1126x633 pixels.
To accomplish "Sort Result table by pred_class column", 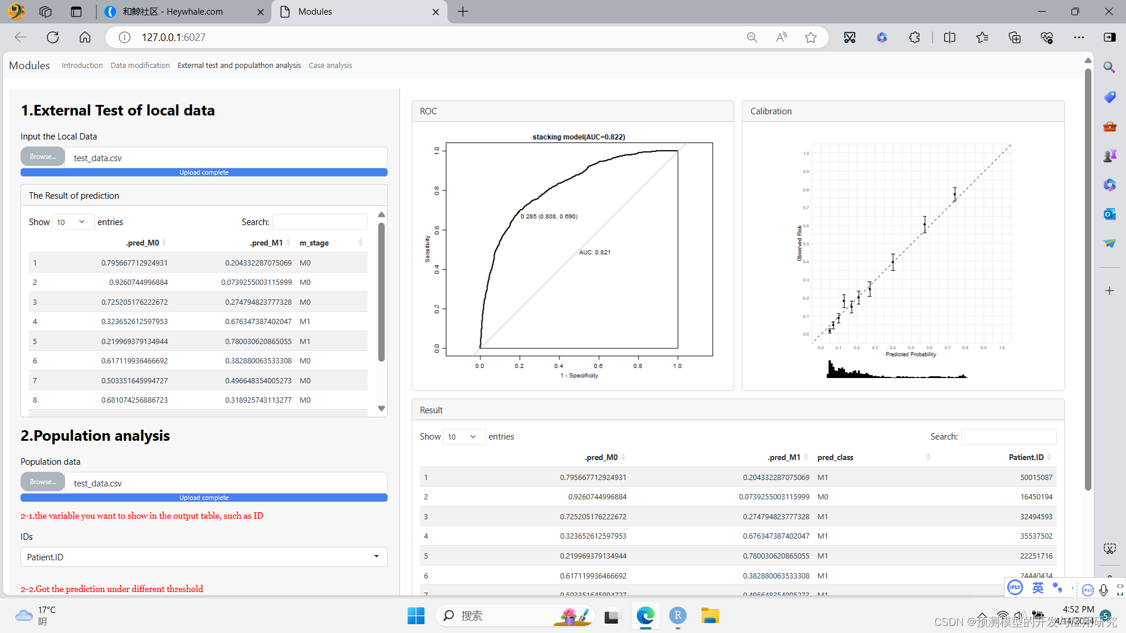I will pos(874,458).
